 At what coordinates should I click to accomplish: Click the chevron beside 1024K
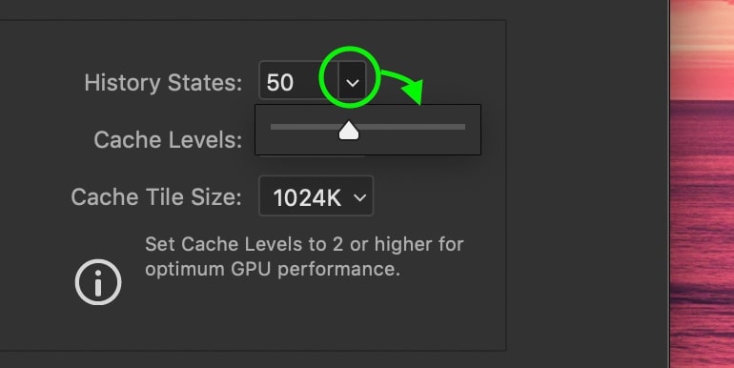pyautogui.click(x=360, y=197)
